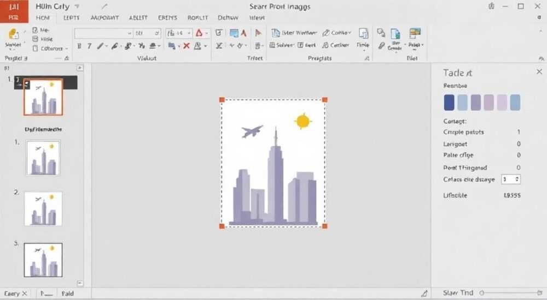
Task: Expand the Preaplats group dialog launcher
Action: (367, 58)
